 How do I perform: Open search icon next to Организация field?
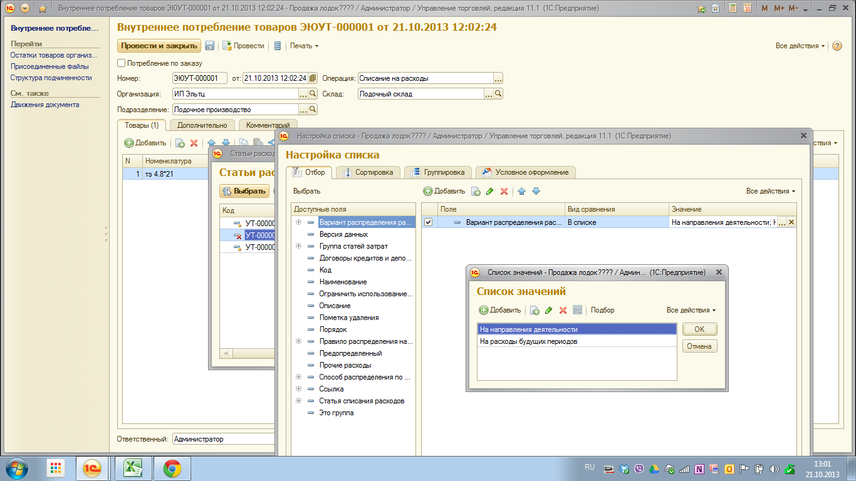(x=313, y=93)
